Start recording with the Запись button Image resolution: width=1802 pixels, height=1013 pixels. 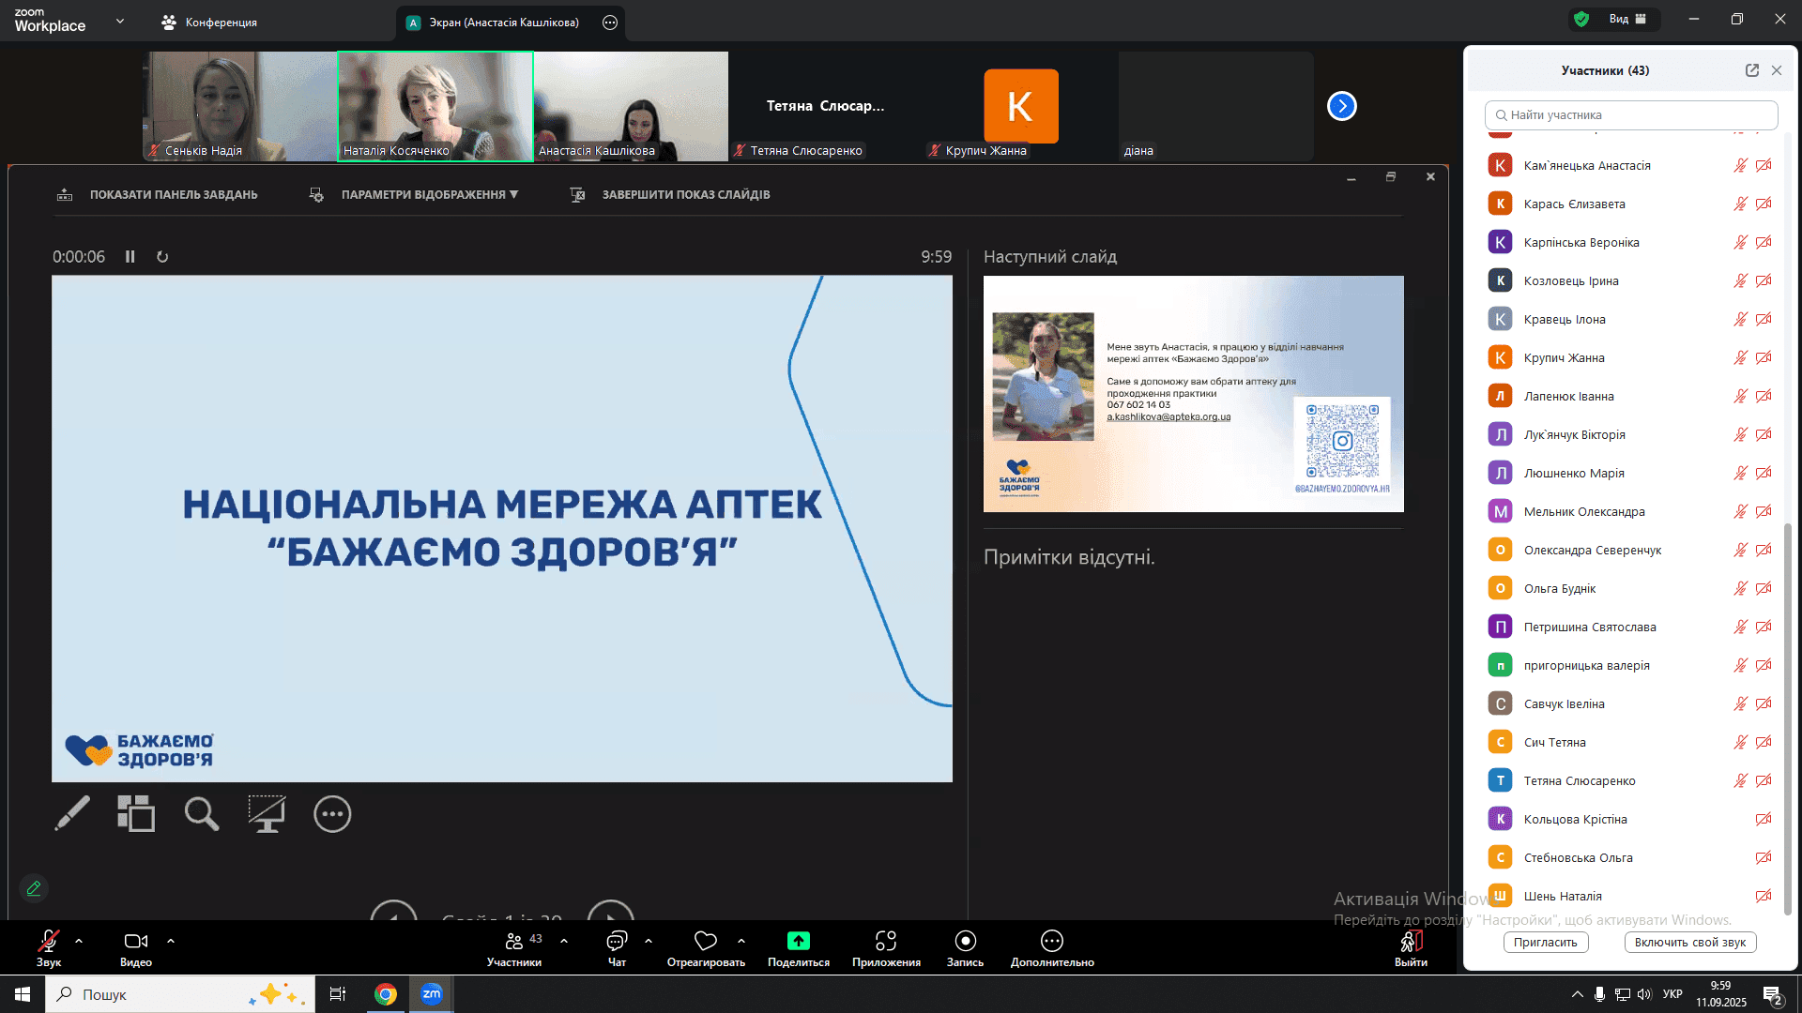pos(966,947)
